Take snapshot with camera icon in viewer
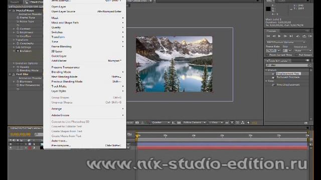 [137, 122]
